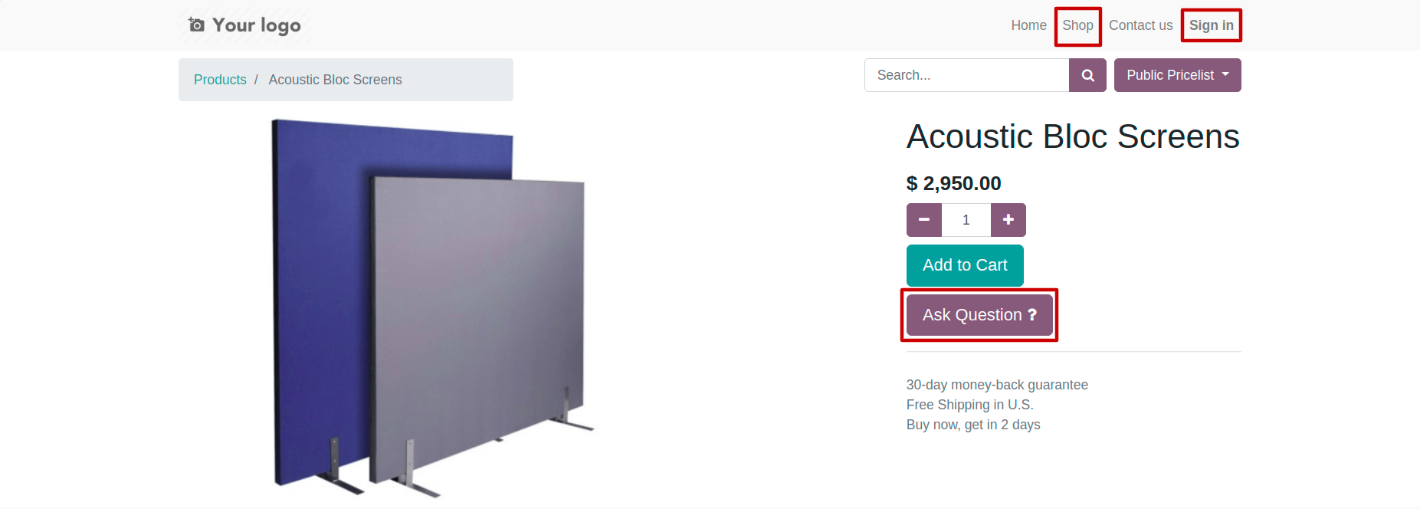Open the Public Pricelist dropdown

click(1178, 75)
